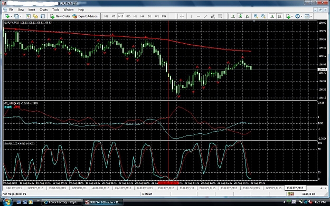Expand the Templates dropdown arrow
Viewport: 330px width, 206px height.
coord(311,16)
